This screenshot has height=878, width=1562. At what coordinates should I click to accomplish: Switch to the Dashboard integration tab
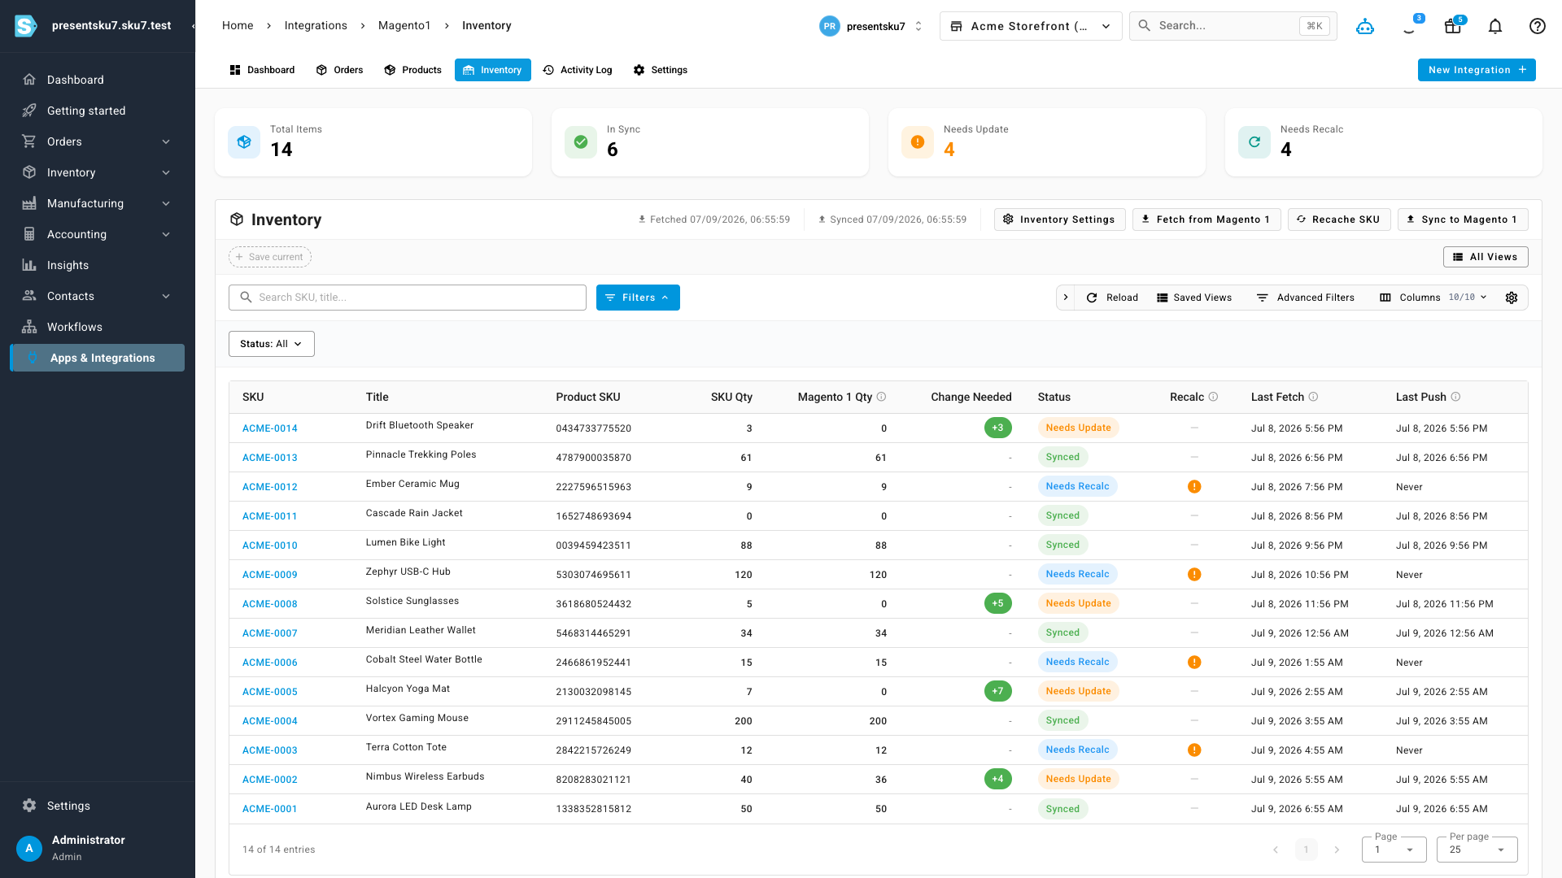(262, 70)
